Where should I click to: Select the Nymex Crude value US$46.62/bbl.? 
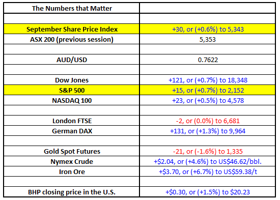[208, 161]
